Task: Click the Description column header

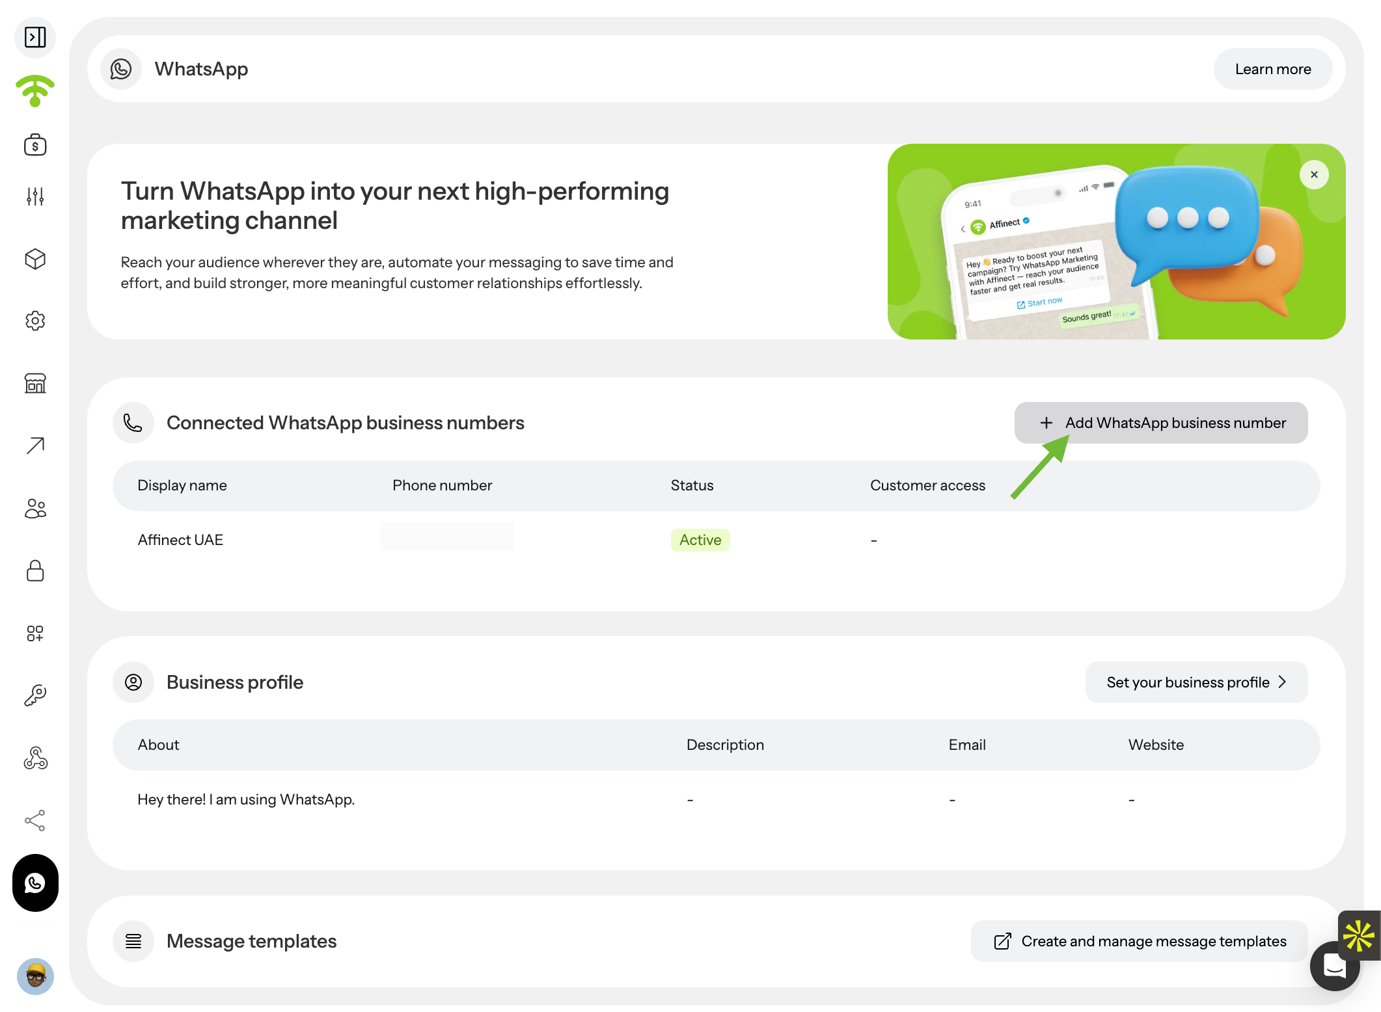Action: pos(725,745)
